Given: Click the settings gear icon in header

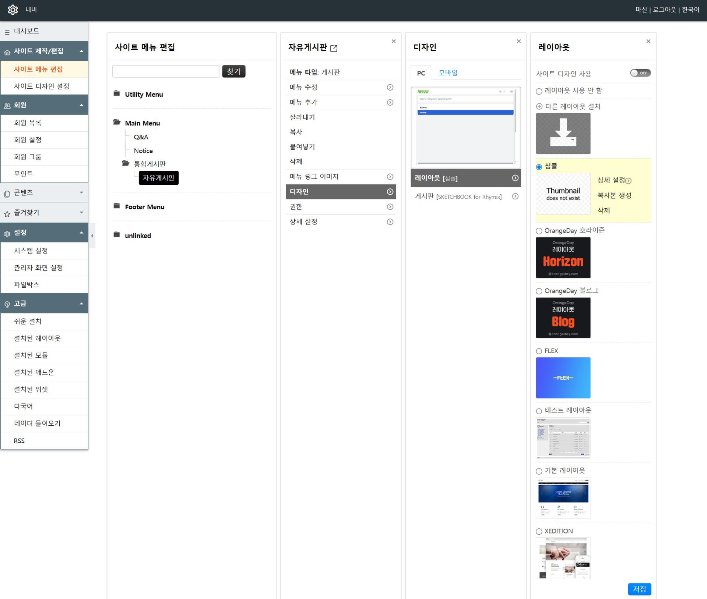Looking at the screenshot, I should 13,10.
